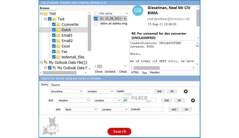Viewport: 239px width, 138px height.
Task: Click the Fax folder icon
Action: [58, 52]
